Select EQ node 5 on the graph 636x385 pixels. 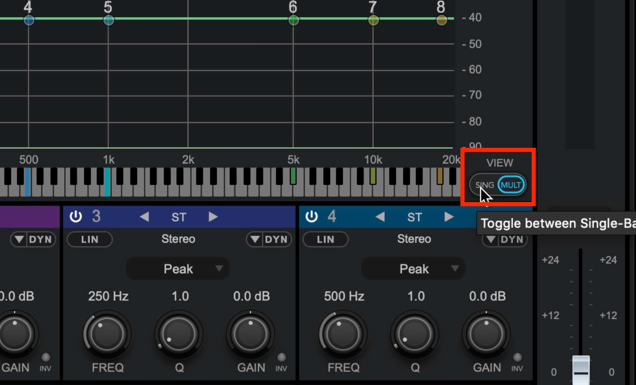coord(109,20)
